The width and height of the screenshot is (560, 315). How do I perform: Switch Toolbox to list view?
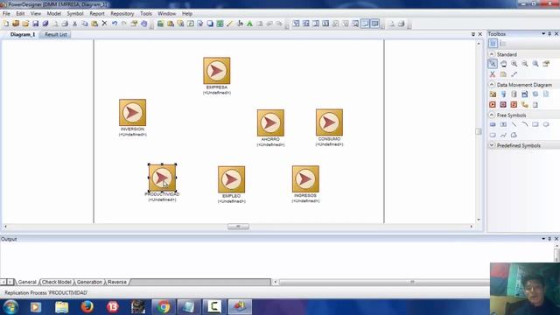click(503, 44)
